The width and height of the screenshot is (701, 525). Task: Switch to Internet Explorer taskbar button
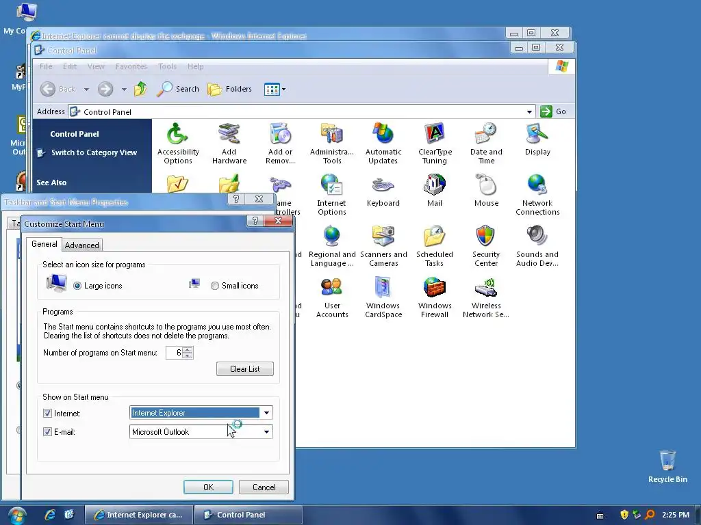(x=139, y=515)
